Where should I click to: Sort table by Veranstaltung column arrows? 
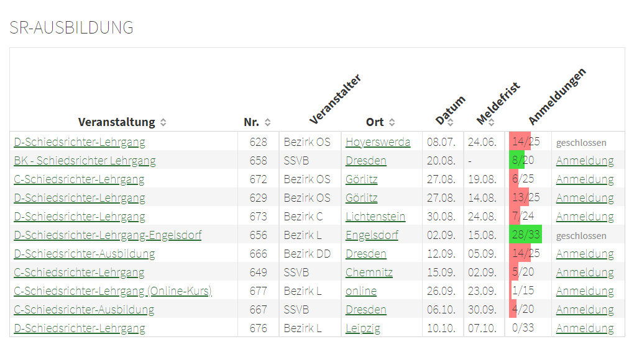point(163,123)
